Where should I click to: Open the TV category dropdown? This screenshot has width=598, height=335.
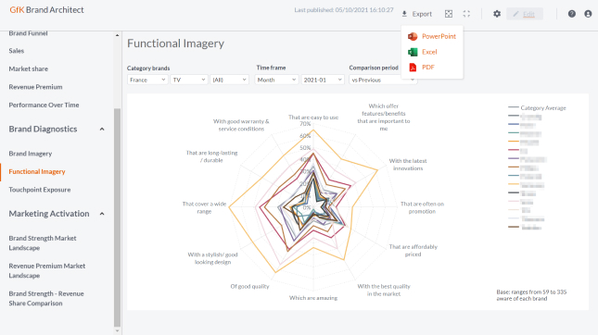click(189, 80)
